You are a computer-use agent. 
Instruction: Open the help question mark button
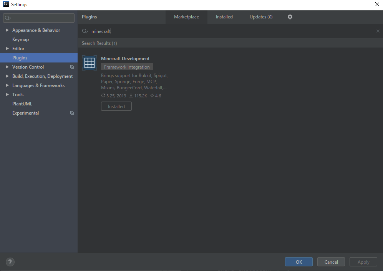pyautogui.click(x=10, y=262)
